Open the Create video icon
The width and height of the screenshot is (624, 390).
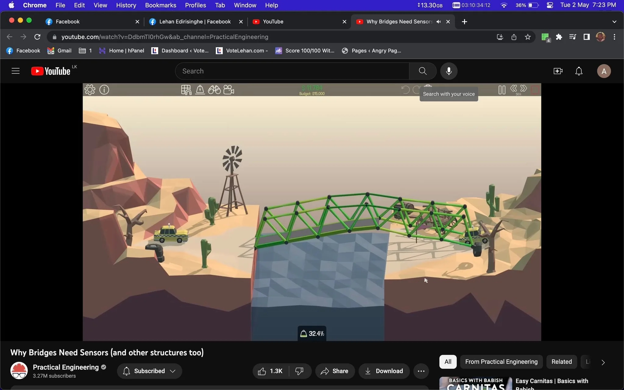[558, 71]
